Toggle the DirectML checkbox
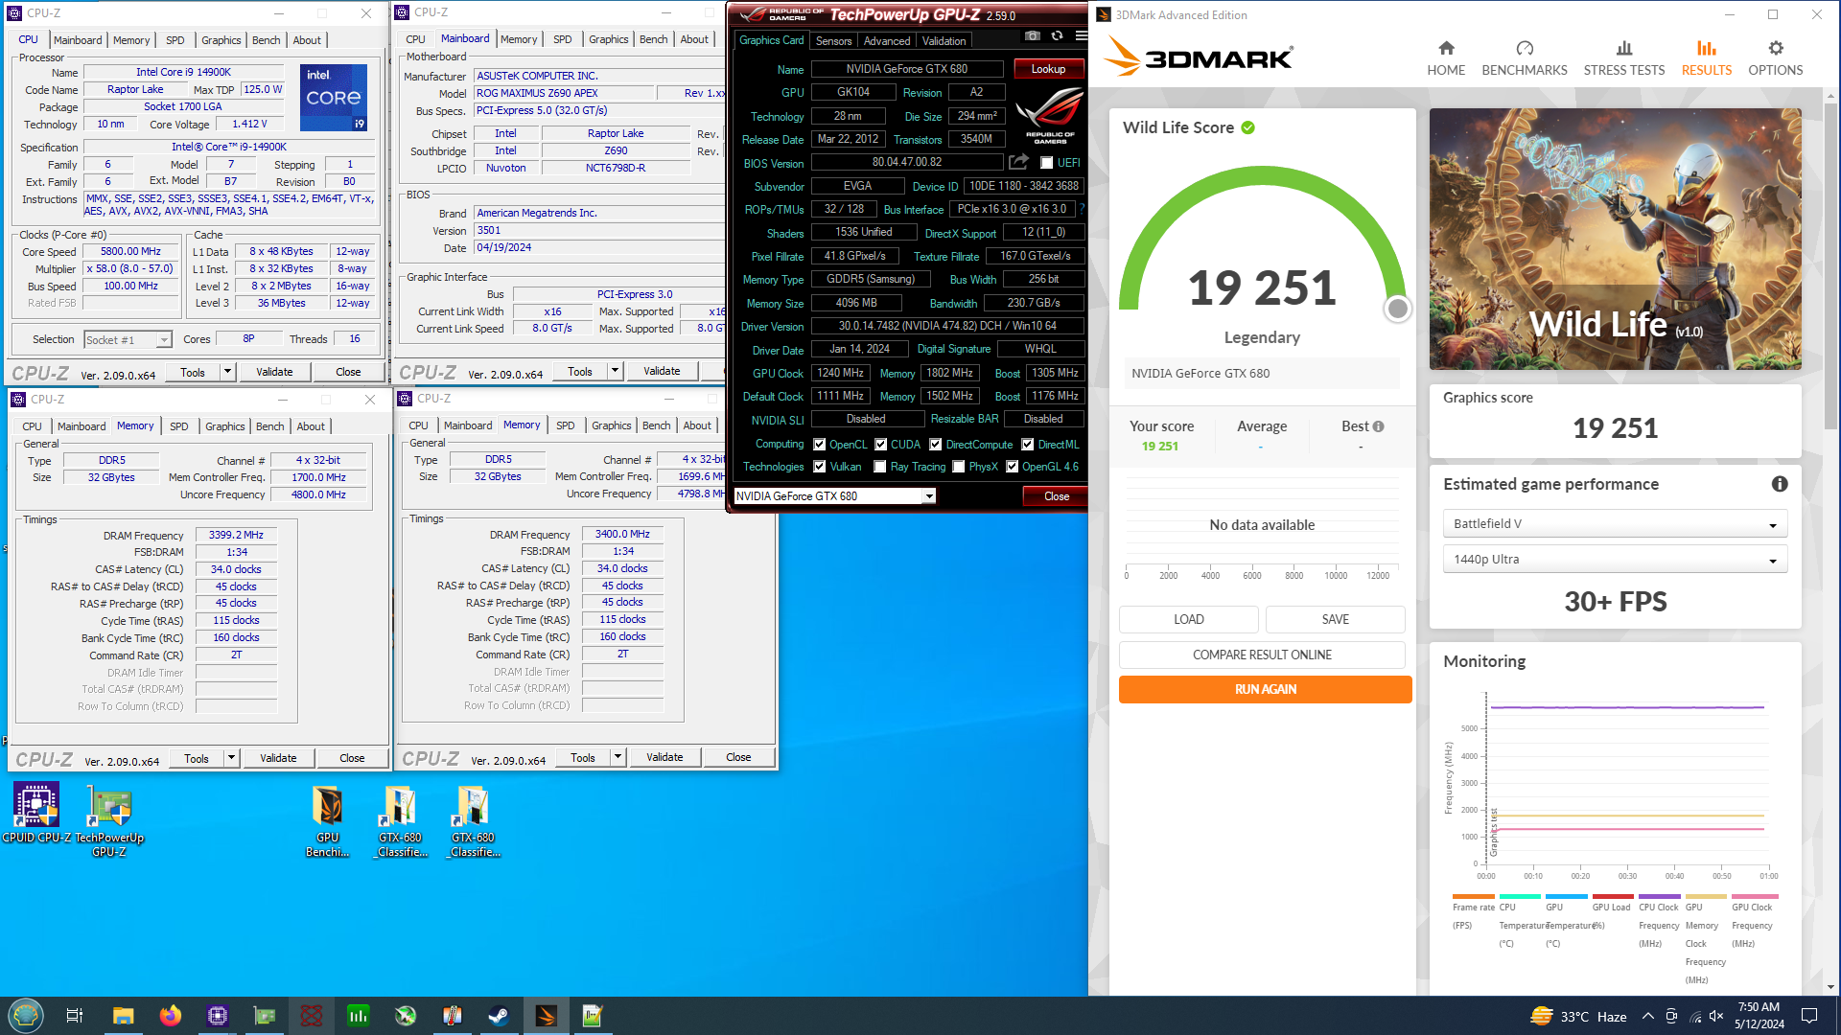This screenshot has width=1841, height=1035. 1028,445
